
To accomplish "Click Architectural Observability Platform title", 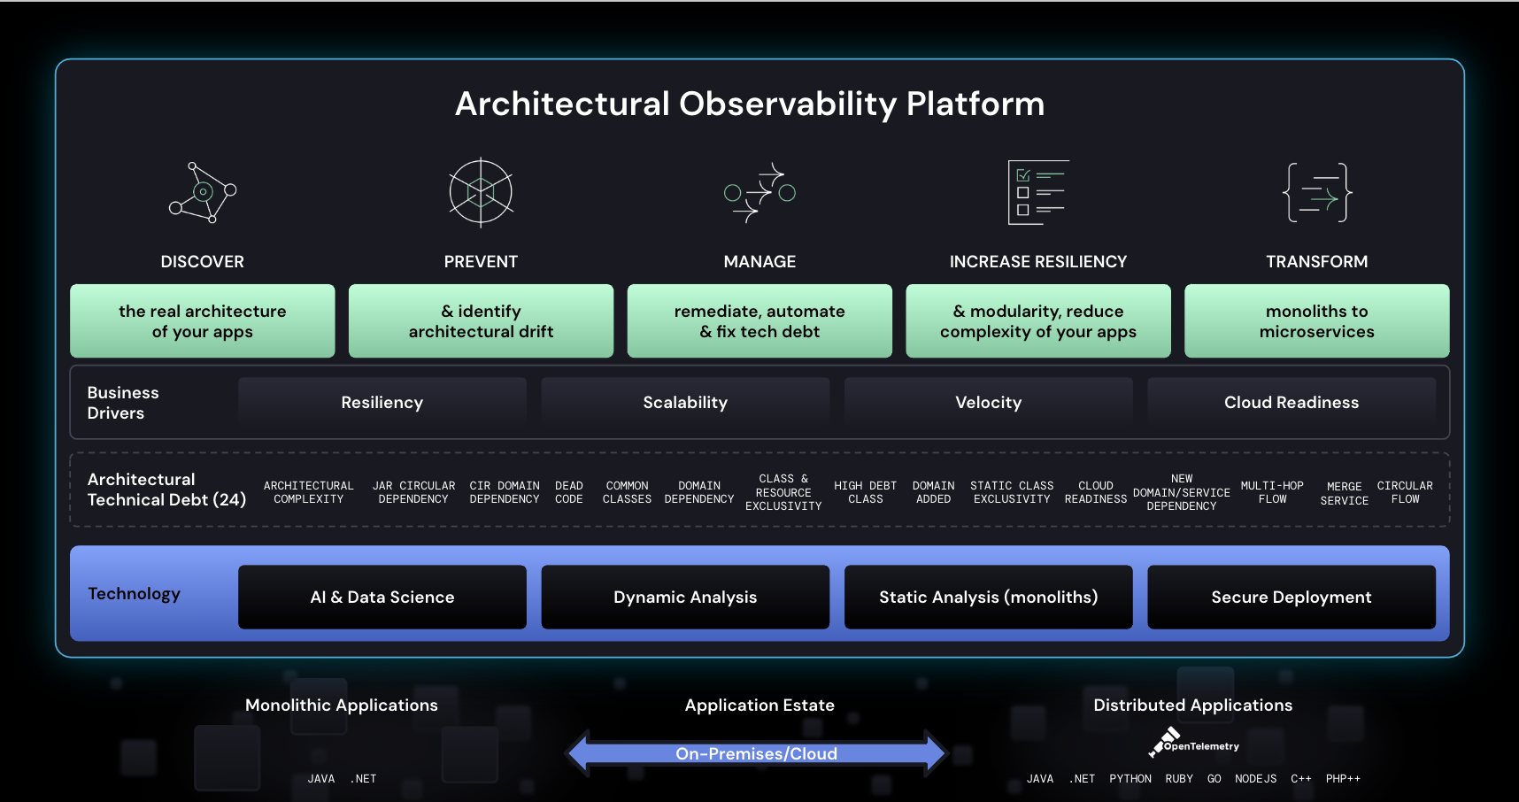I will tap(750, 104).
